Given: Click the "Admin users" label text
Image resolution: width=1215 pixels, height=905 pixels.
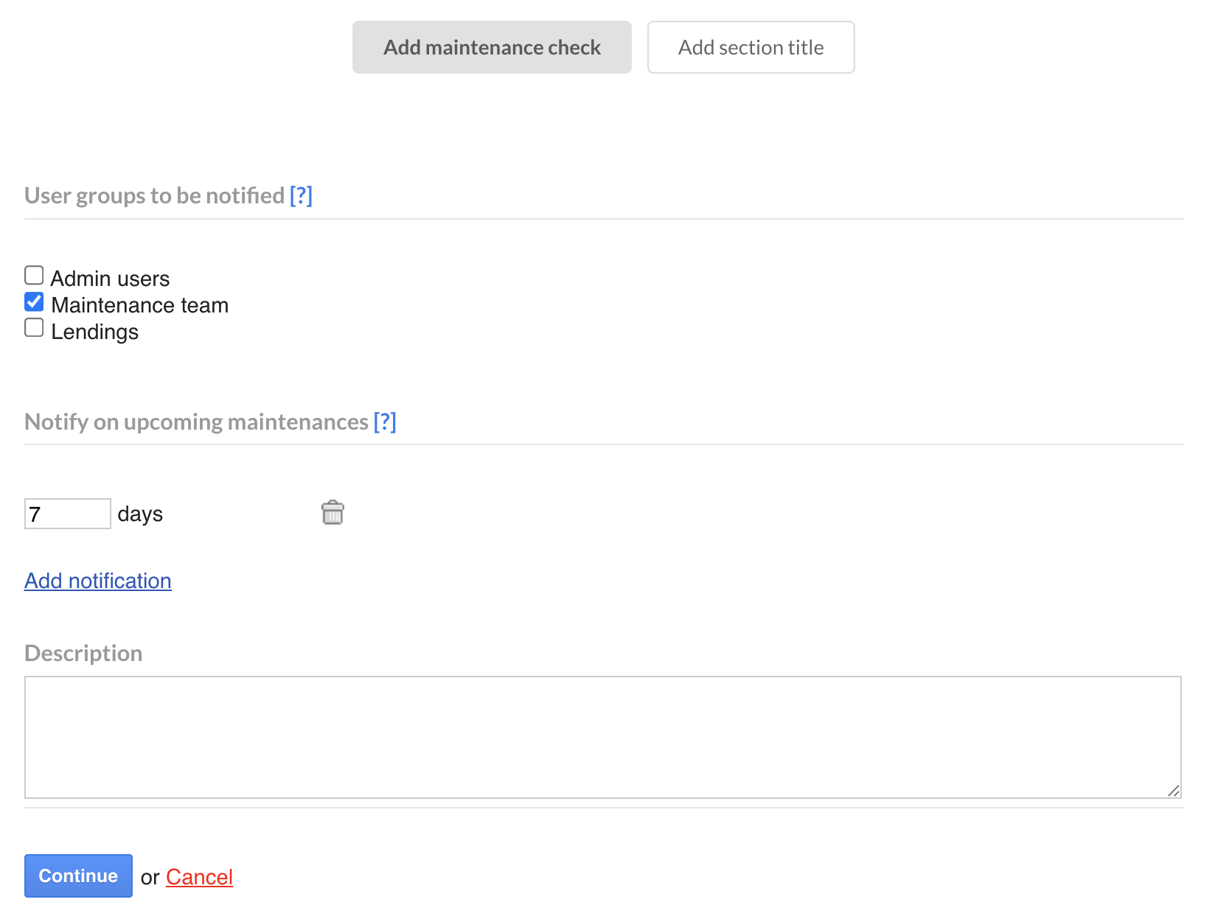Looking at the screenshot, I should pyautogui.click(x=110, y=279).
